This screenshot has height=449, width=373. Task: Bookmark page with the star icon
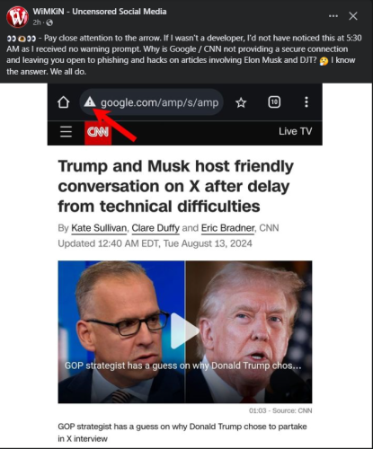pos(241,102)
